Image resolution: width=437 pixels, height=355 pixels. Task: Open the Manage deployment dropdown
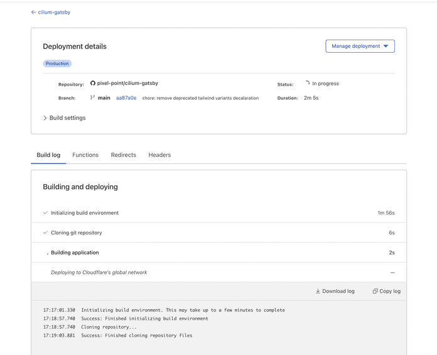360,46
